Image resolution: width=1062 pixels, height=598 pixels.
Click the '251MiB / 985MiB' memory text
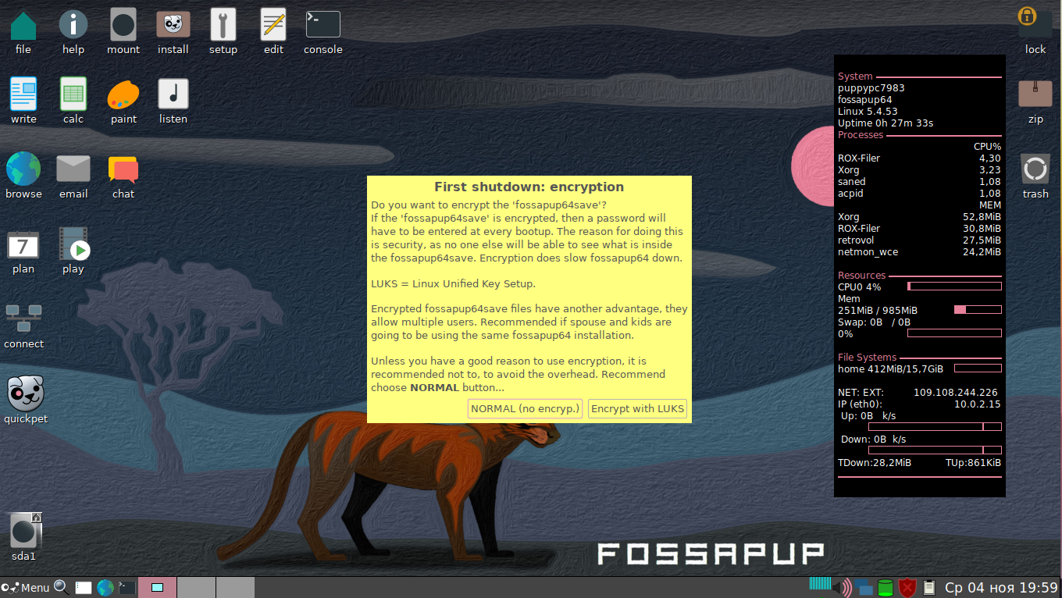[x=878, y=311]
